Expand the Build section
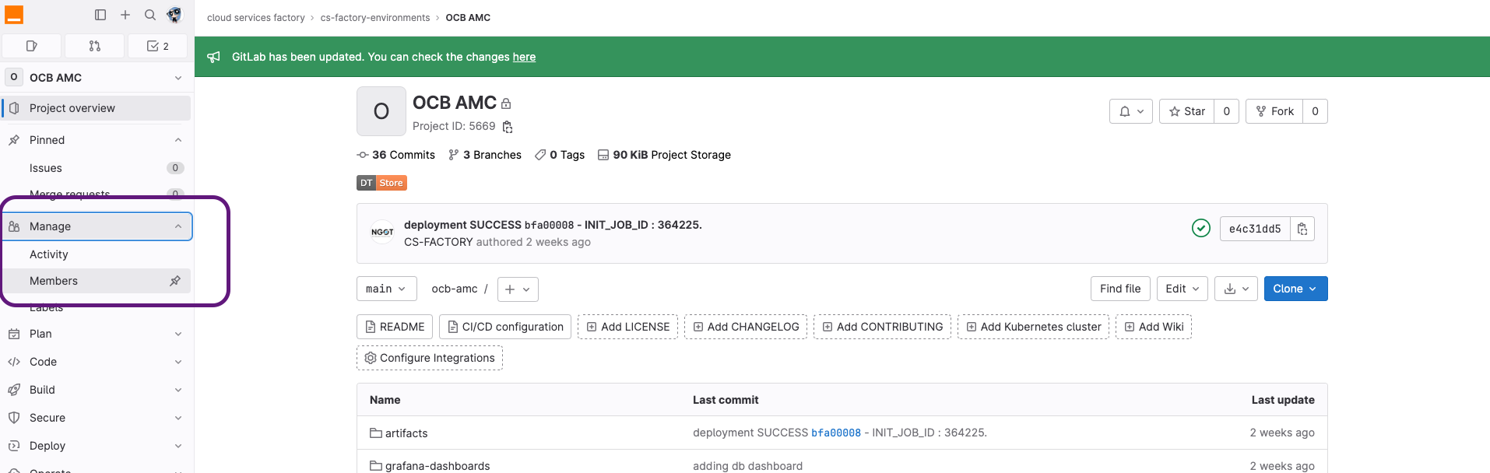The width and height of the screenshot is (1490, 473). point(97,390)
